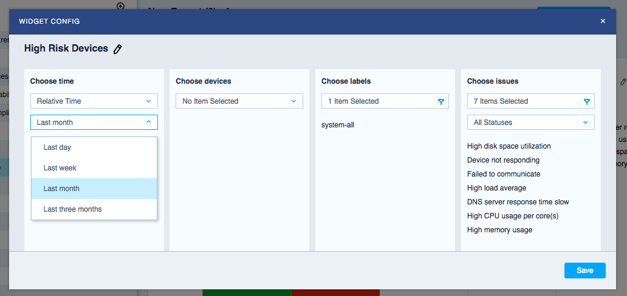
Task: Select the Last day option
Action: [57, 147]
